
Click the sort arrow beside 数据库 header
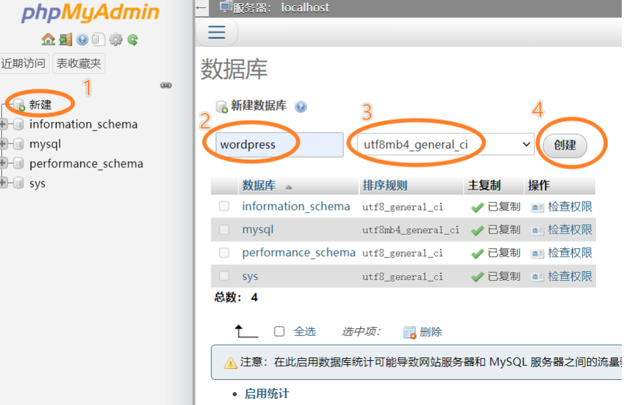289,187
